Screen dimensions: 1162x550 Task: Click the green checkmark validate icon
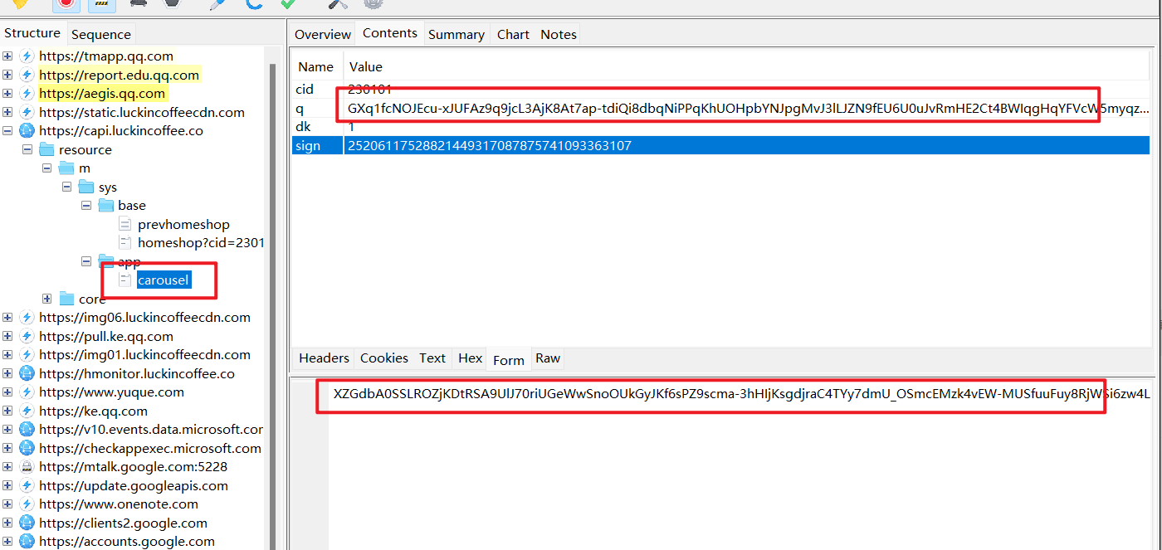[289, 3]
